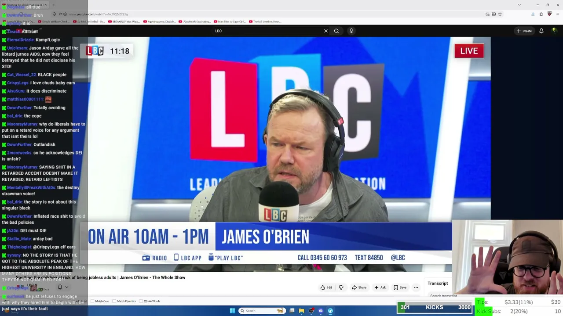Expand the browser tab list chevron
Viewport: 563px width, 316px height.
519,5
